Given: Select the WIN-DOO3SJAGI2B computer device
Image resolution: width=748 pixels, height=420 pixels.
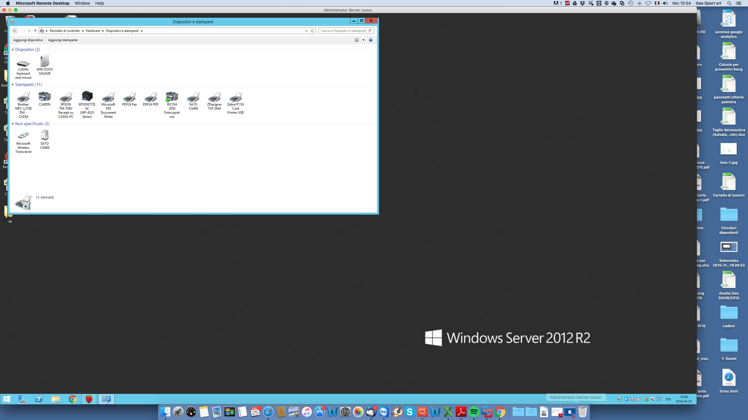Looking at the screenshot, I should pos(44,65).
